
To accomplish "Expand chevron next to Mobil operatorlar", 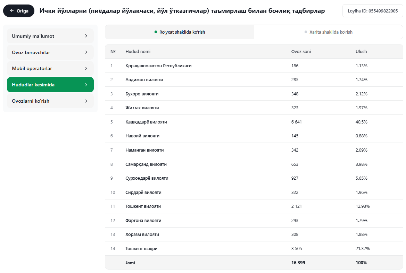I will [x=86, y=68].
